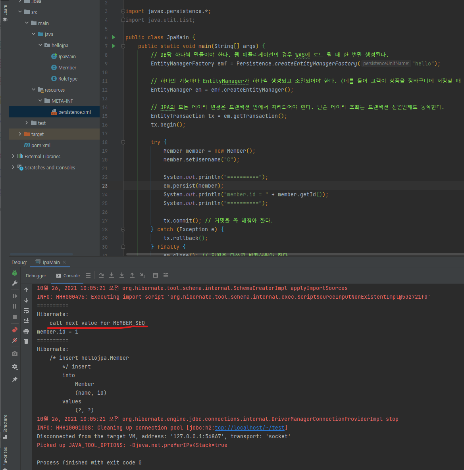Click the Stop square icon
The height and width of the screenshot is (470, 464).
15,317
